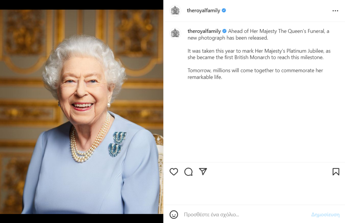Open theroyalfamily profile from caption username

coord(204,31)
